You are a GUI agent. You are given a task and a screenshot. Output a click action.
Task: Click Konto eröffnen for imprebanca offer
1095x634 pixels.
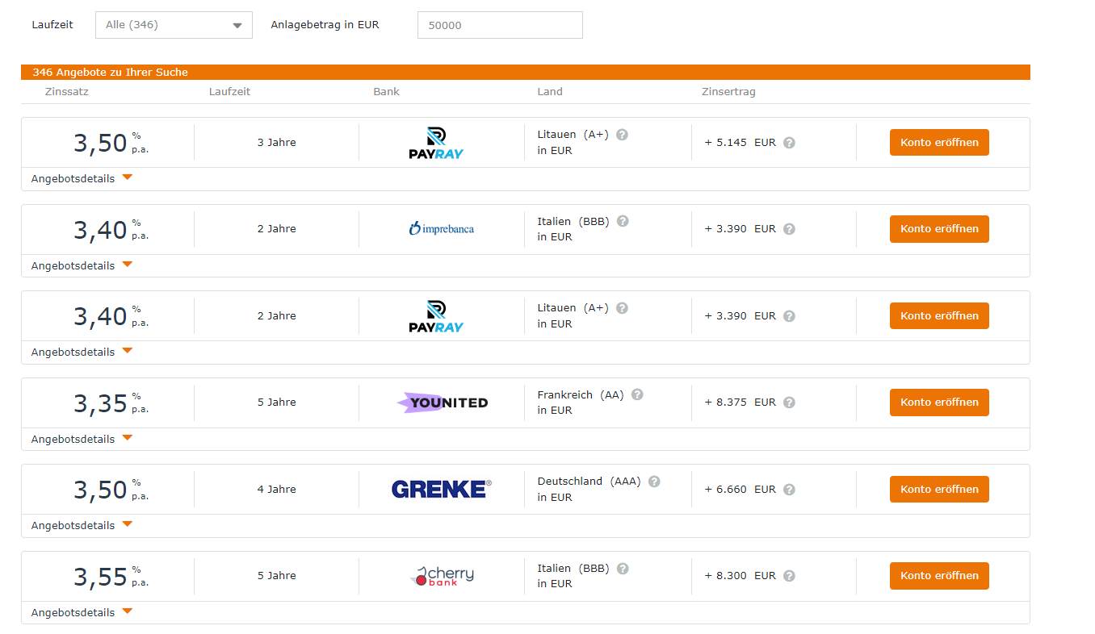click(939, 229)
